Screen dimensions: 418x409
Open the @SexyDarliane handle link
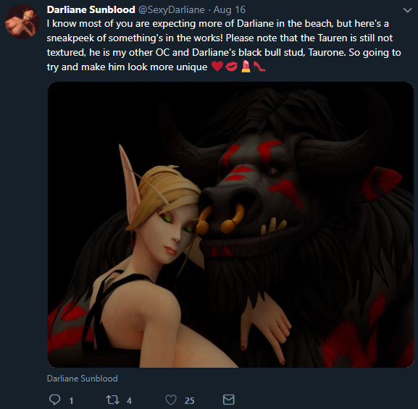click(x=172, y=10)
